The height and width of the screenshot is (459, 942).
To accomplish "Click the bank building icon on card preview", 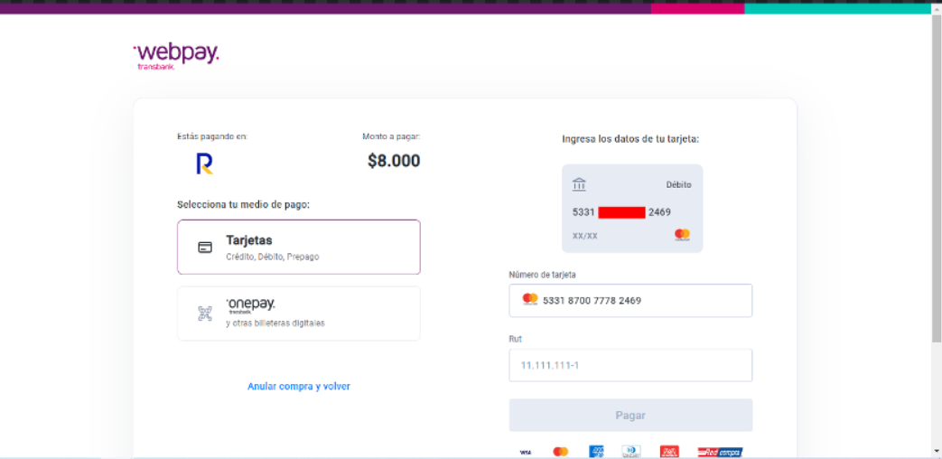I will (x=579, y=184).
